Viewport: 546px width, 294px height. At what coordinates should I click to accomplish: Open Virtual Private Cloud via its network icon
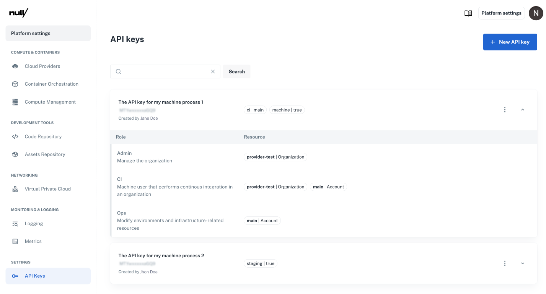pos(15,189)
